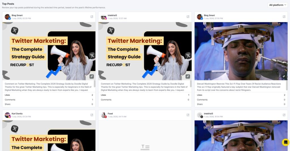The height and width of the screenshot is (151, 290).
Task: Click Share row in Blog Smart 02:20 PM post
Action: point(49,104)
